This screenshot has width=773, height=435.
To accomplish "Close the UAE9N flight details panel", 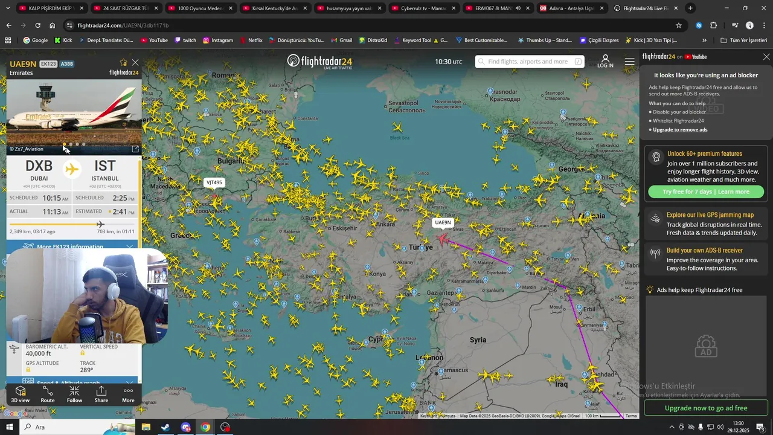I will pyautogui.click(x=135, y=62).
